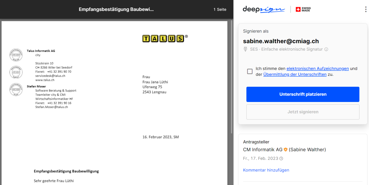Screen dimensions: 369x185
Task: Click the address line Stückirain 10
Action: (44, 63)
